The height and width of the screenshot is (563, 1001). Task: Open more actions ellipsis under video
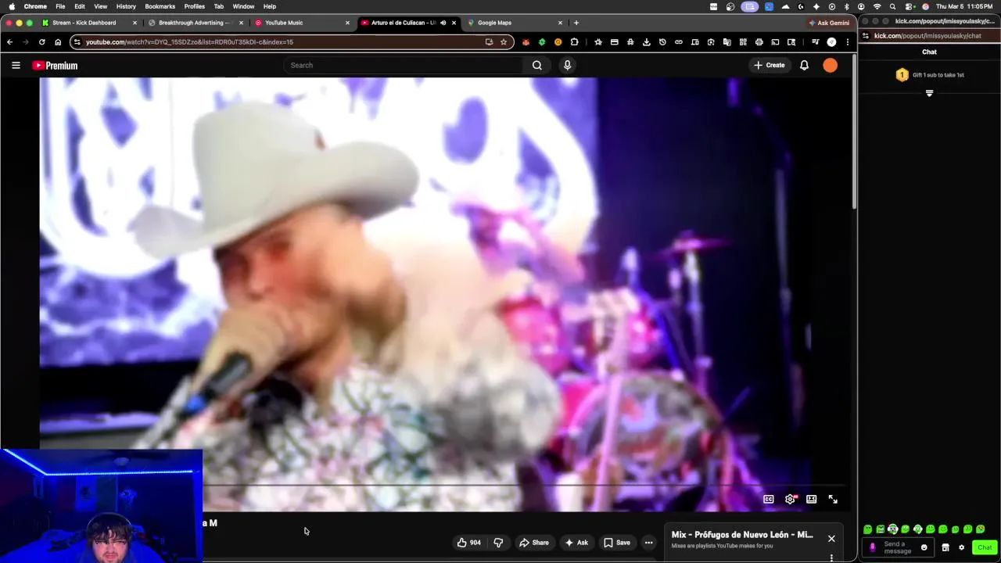pos(648,543)
